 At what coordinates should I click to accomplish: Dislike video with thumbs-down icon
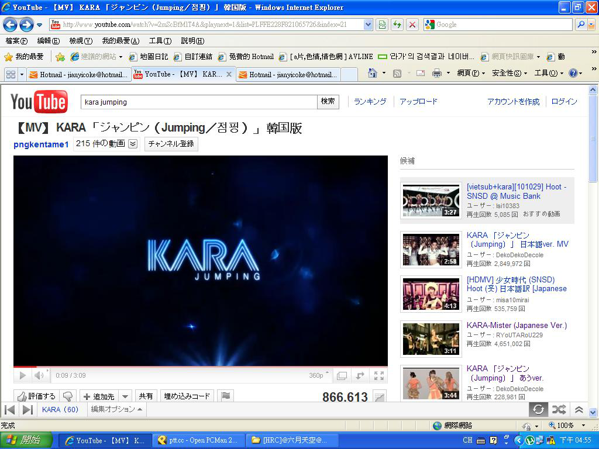coord(68,396)
